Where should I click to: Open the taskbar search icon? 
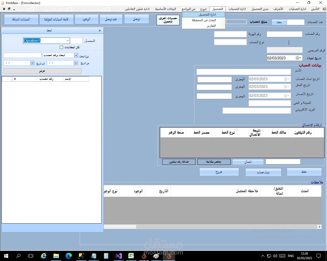pos(18,256)
